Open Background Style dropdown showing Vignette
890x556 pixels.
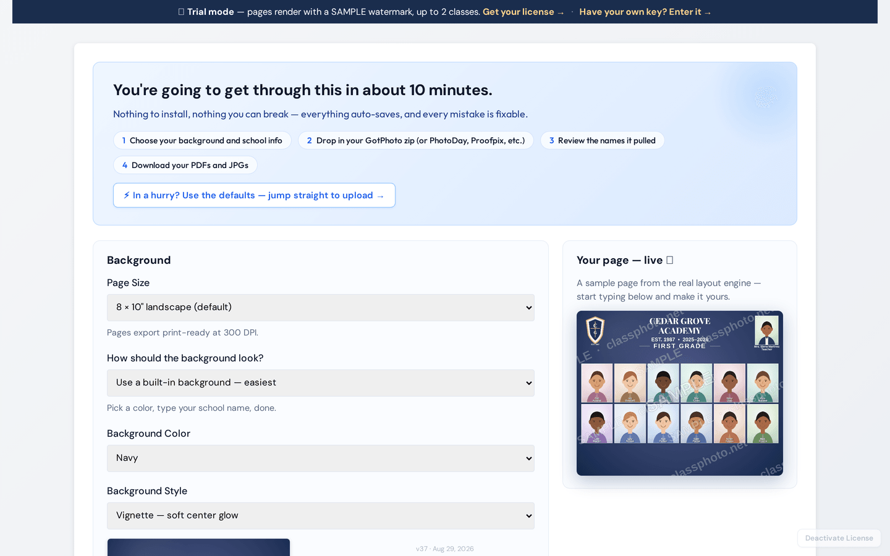[x=321, y=516]
